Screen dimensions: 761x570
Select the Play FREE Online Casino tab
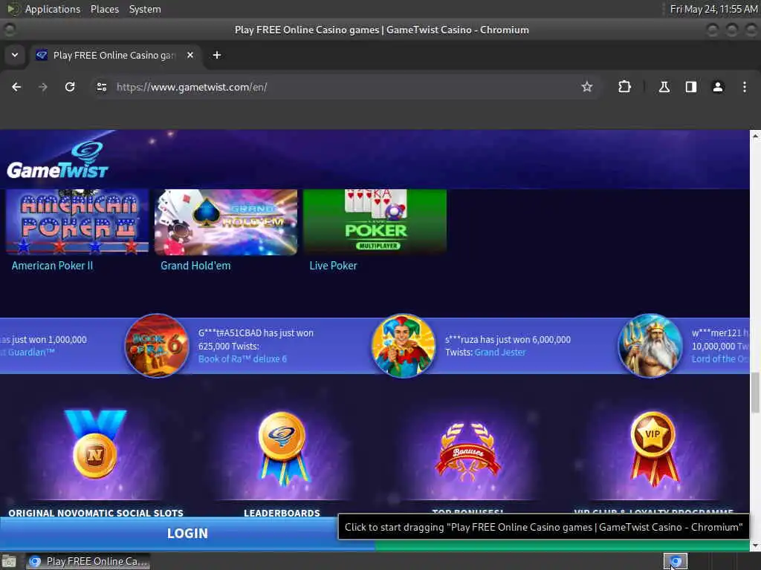click(115, 55)
